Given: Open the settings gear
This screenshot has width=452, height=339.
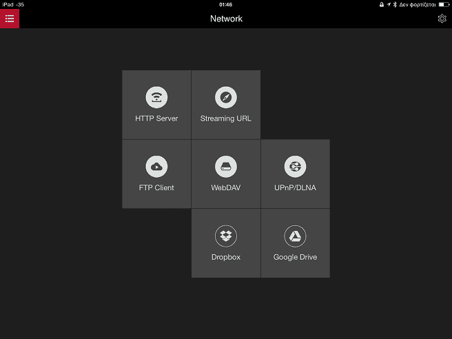Looking at the screenshot, I should (442, 19).
